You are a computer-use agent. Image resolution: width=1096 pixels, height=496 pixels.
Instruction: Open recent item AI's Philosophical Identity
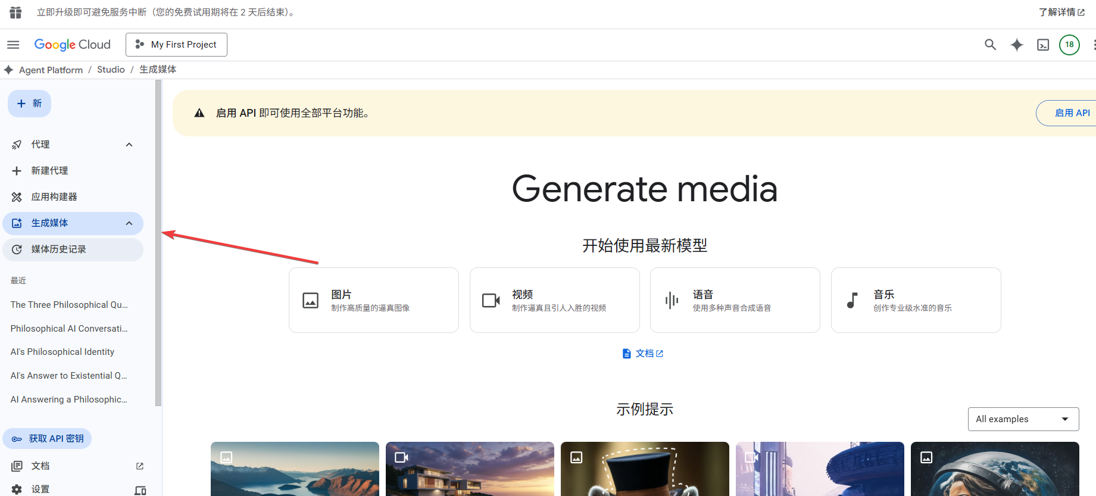click(x=63, y=352)
